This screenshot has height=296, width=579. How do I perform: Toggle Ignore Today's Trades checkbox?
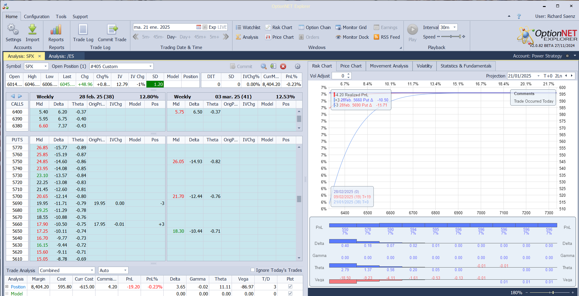click(253, 270)
